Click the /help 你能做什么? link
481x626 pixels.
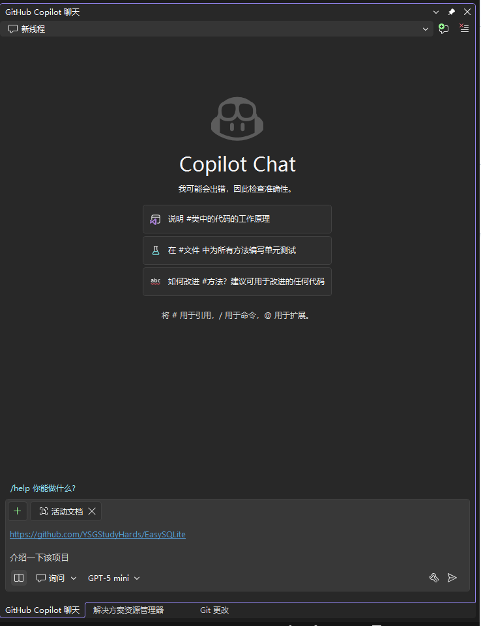tap(43, 488)
